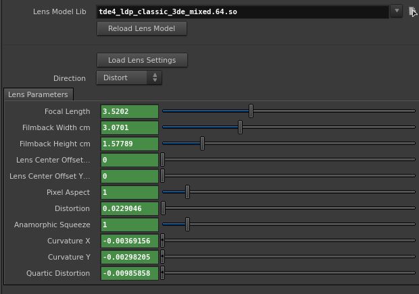Click the Anamorphic Squeeze value field
419x294 pixels.
point(130,225)
